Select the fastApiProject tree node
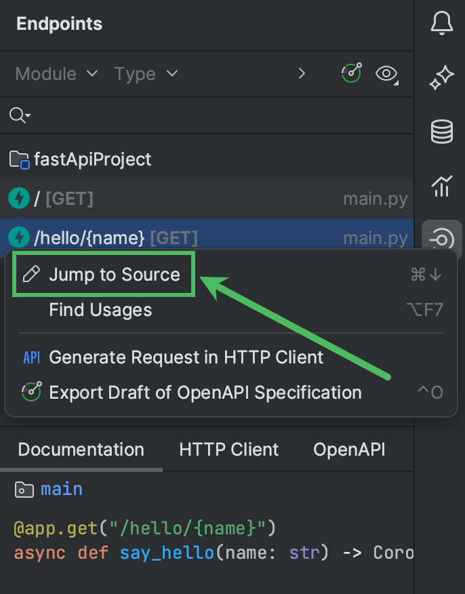The image size is (465, 594). (88, 159)
